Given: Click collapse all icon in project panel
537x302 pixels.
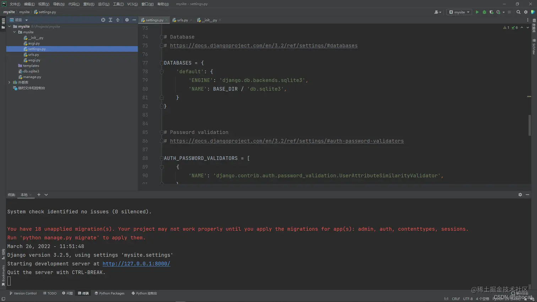Looking at the screenshot, I should point(118,20).
